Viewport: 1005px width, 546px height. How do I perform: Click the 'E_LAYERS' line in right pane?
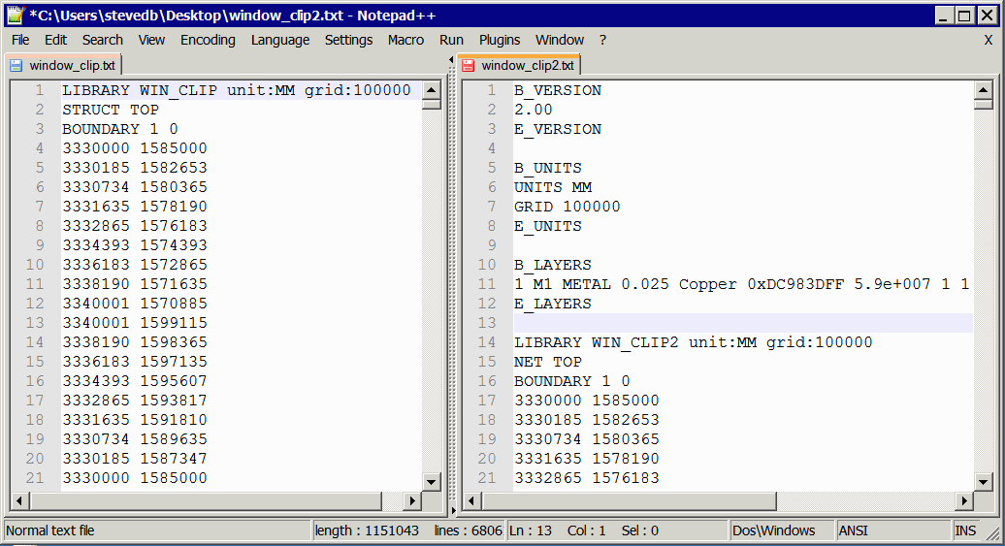tap(553, 304)
